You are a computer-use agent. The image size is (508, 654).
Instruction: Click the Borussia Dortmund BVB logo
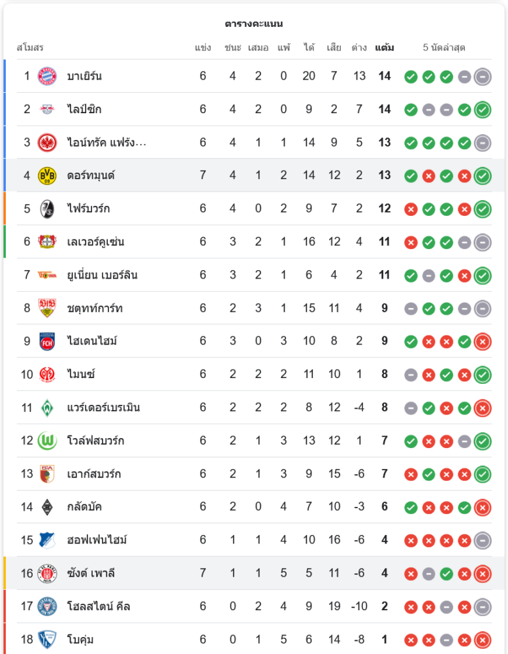(x=47, y=175)
